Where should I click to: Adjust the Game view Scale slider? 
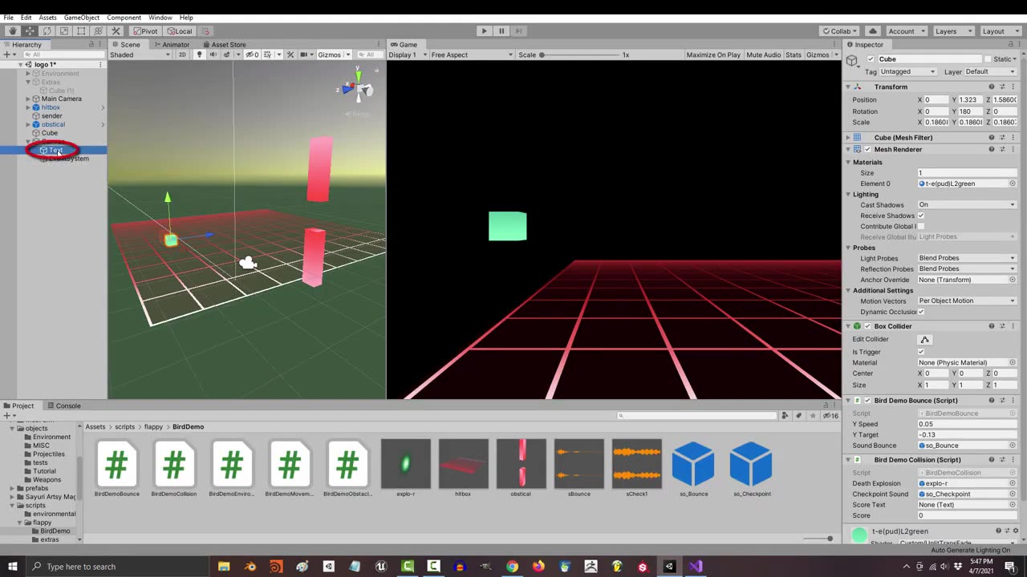(x=579, y=54)
